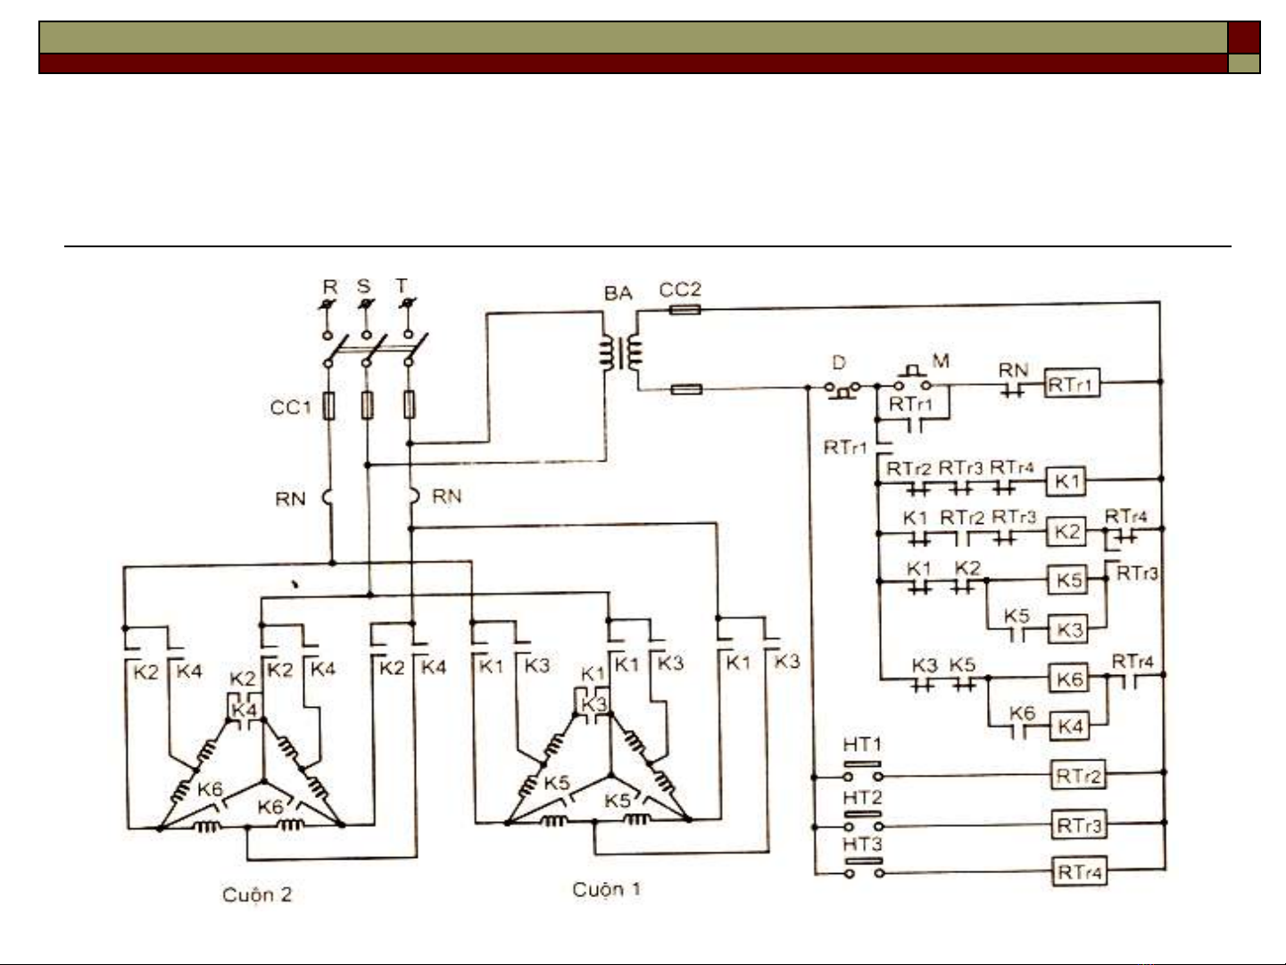Click the Cuộn 2 winding label
Viewport: 1286px width, 965px height.
tap(257, 894)
